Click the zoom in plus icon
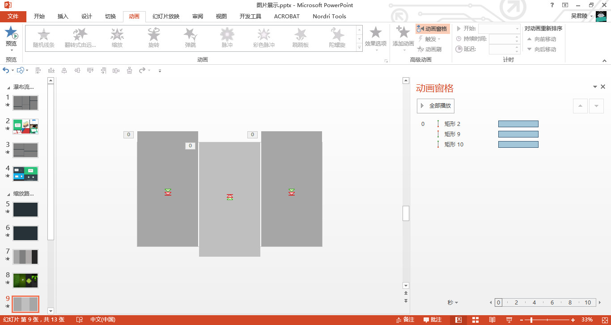The image size is (611, 325). tap(573, 320)
